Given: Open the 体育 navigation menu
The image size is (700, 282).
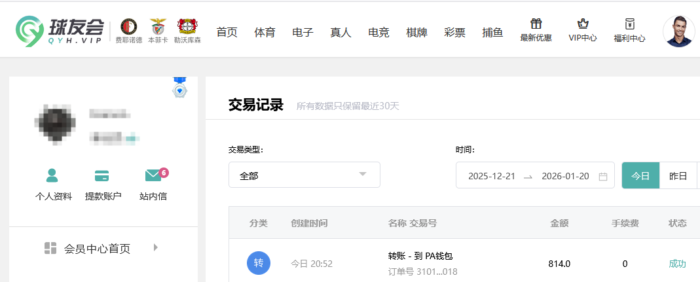Looking at the screenshot, I should point(265,32).
